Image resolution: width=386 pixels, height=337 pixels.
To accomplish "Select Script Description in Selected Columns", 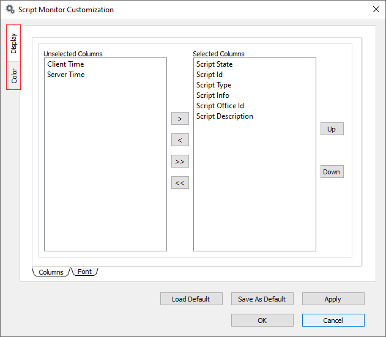I will pos(225,116).
